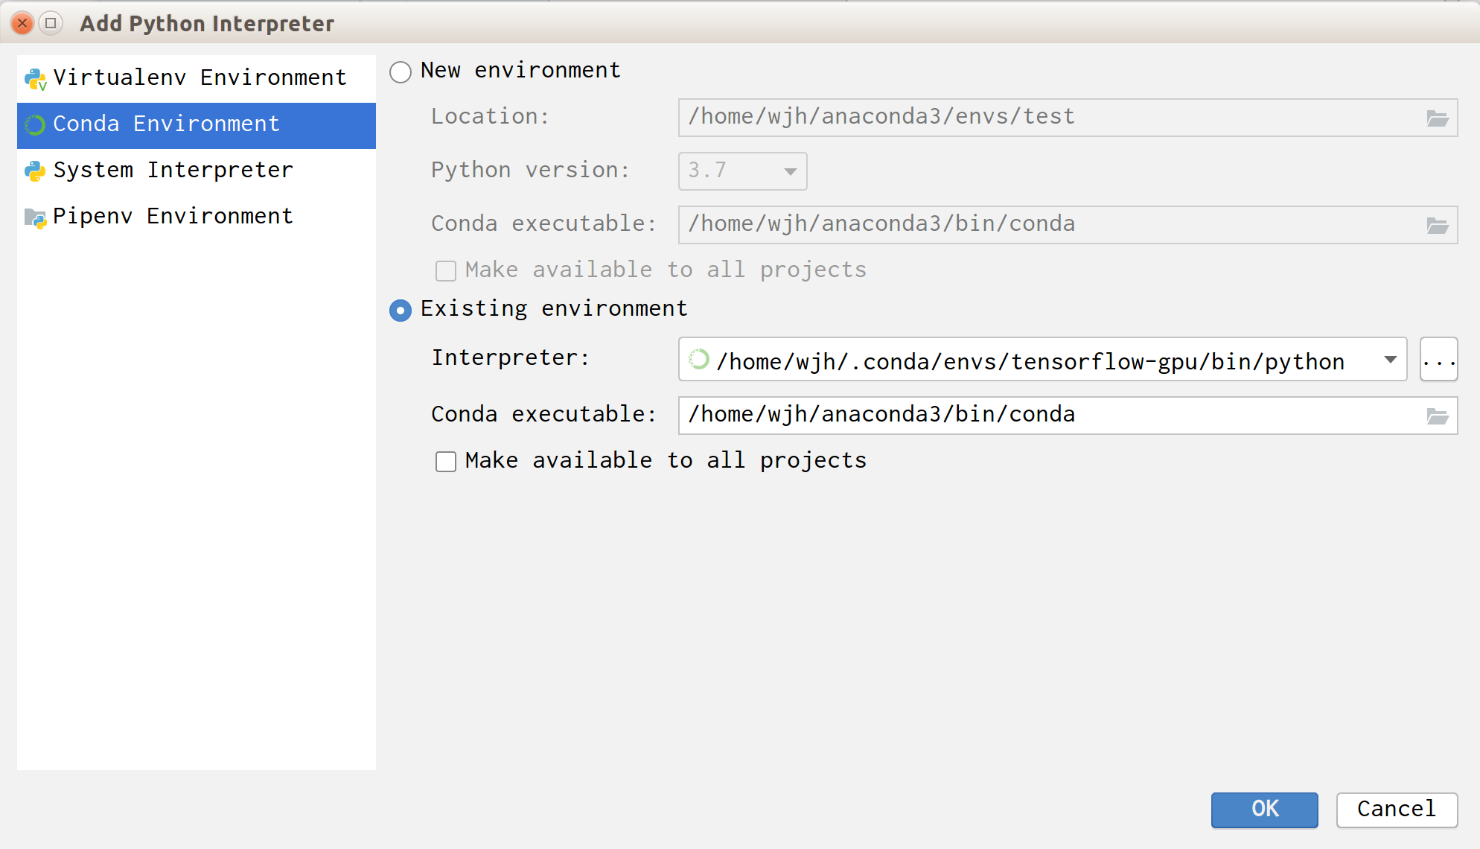The image size is (1480, 849).
Task: Toggle disabled Make available to all projects checkbox
Action: tap(446, 271)
